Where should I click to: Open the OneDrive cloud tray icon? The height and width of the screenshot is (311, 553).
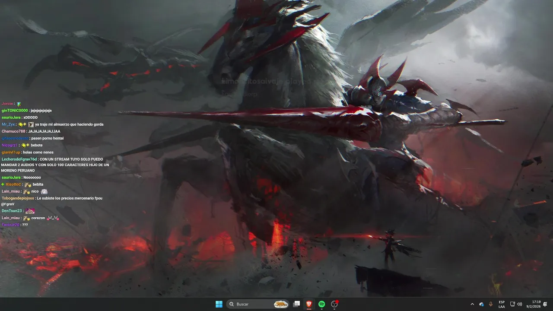481,304
